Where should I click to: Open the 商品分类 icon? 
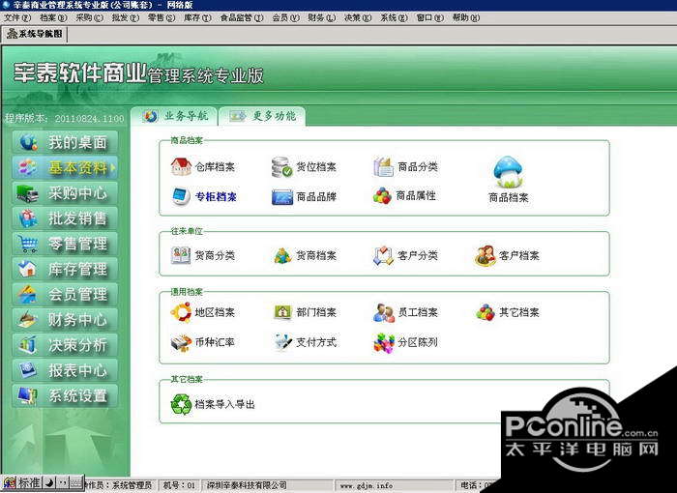[383, 167]
